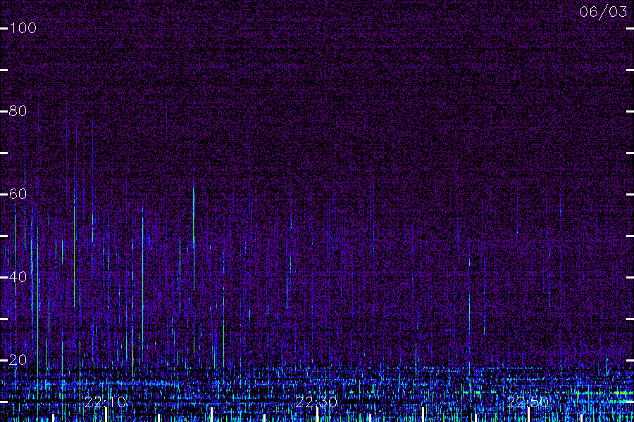Viewport: 634px width, 422px height.
Task: Click the 80 frequency axis label
Action: (x=18, y=111)
